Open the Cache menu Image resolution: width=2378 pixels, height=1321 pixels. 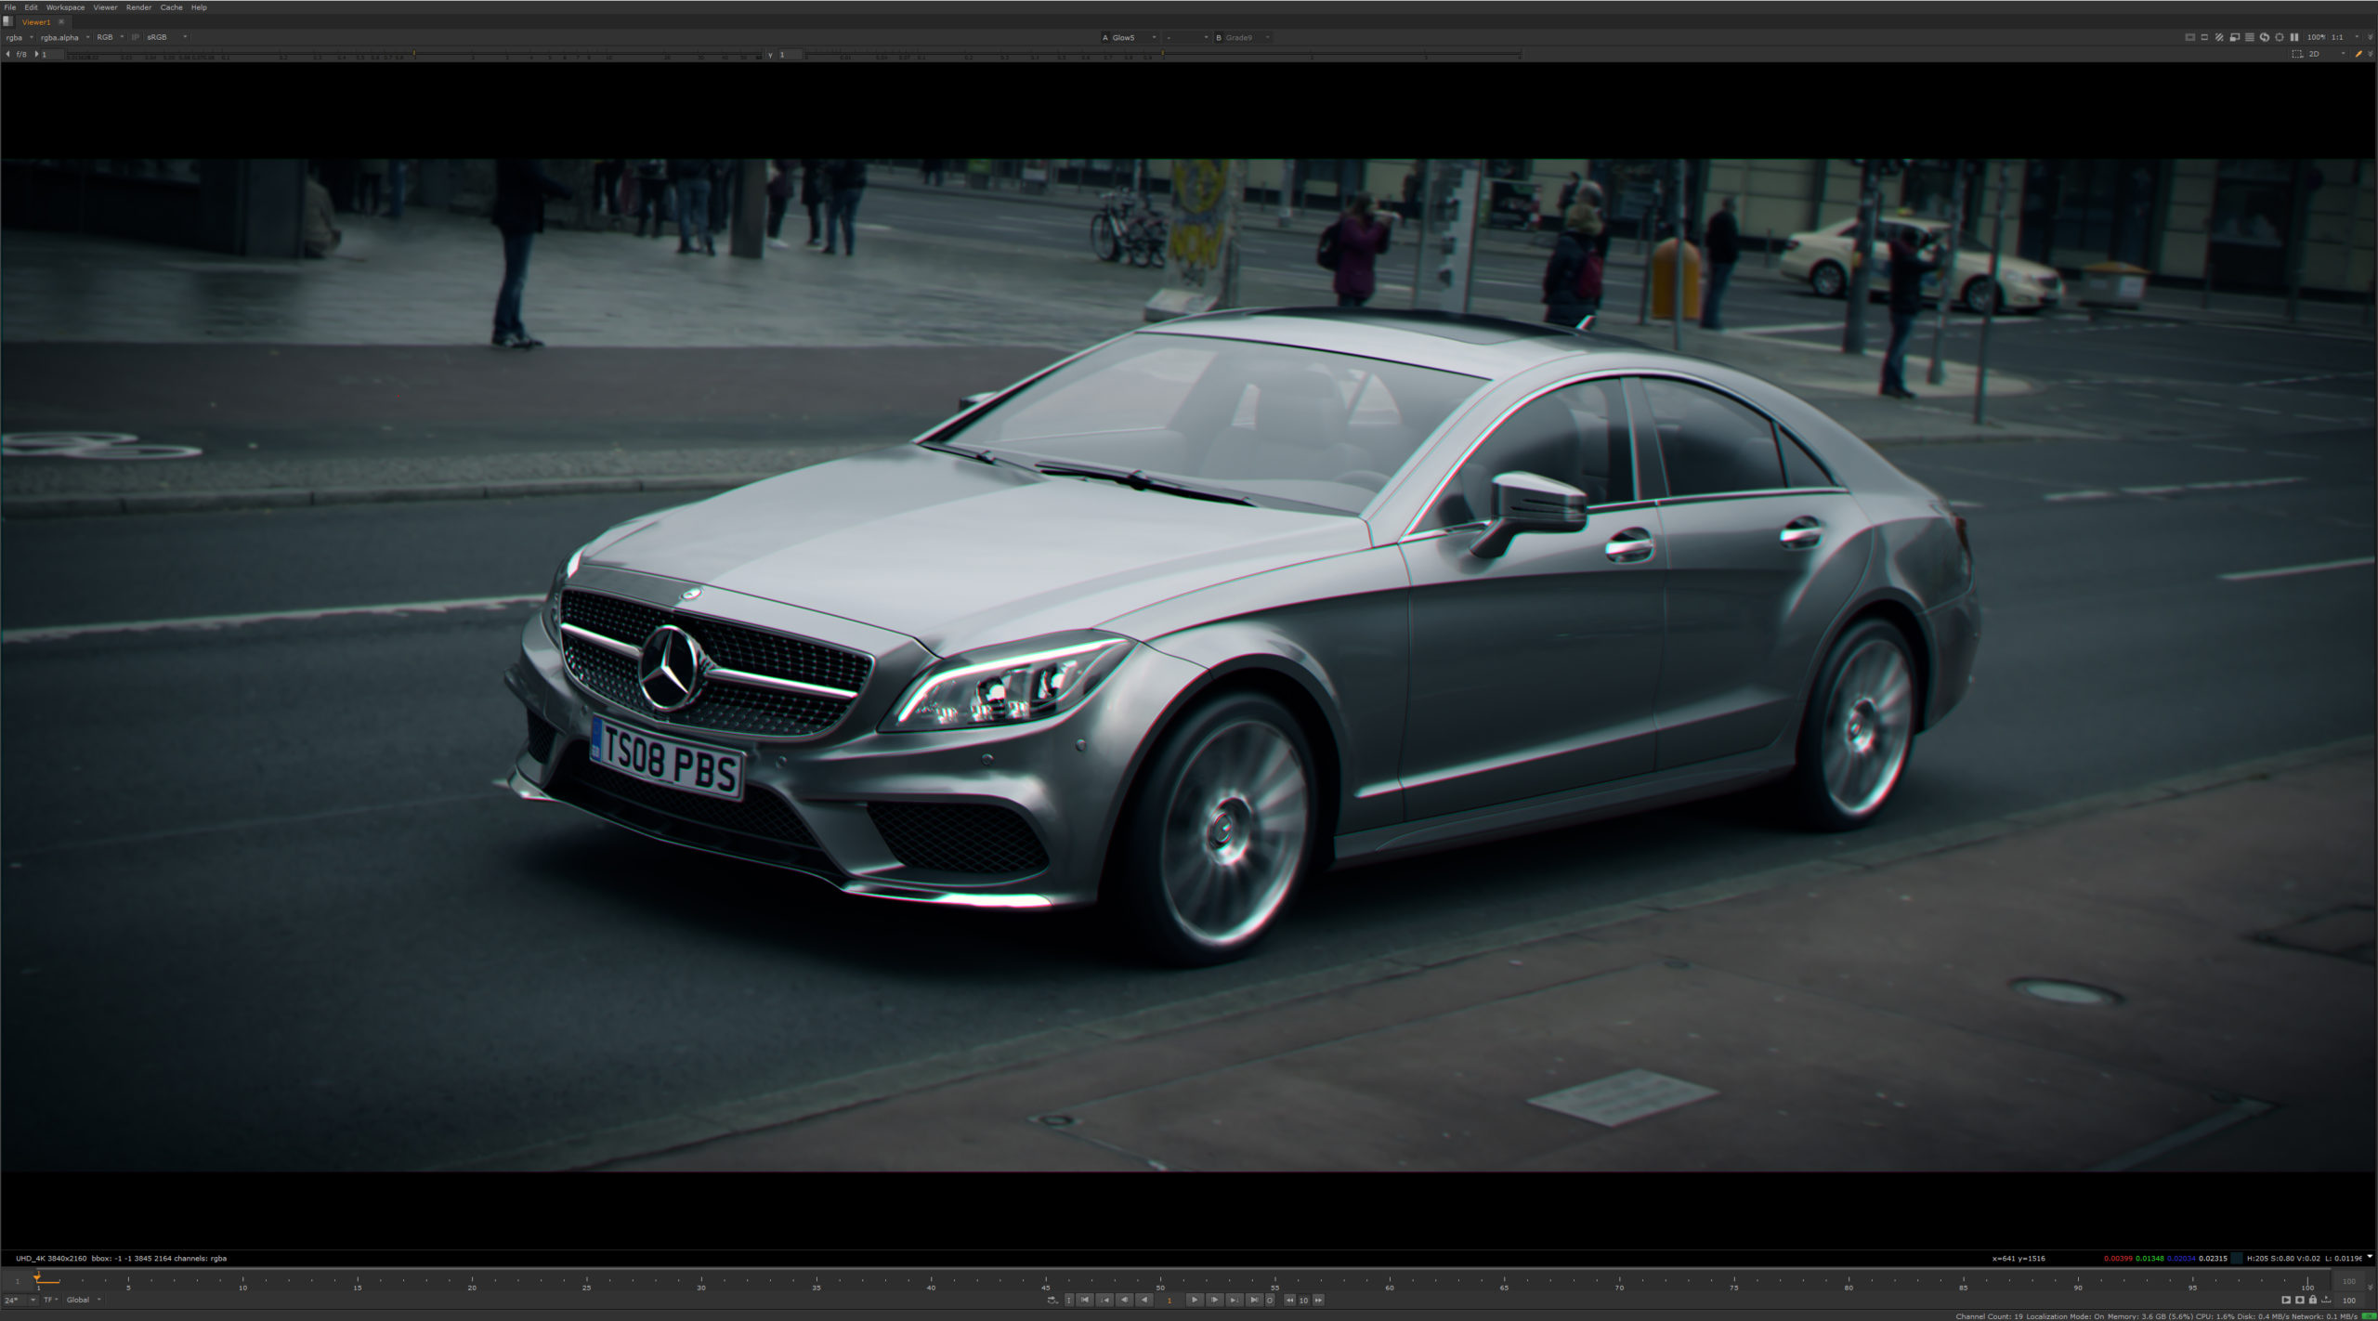[x=171, y=7]
